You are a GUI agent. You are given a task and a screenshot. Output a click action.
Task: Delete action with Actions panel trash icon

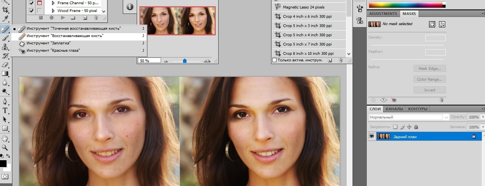(95, 18)
